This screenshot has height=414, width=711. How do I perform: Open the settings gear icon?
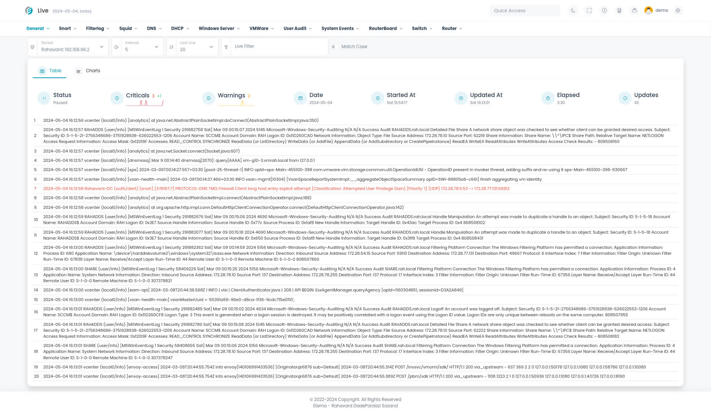point(678,11)
